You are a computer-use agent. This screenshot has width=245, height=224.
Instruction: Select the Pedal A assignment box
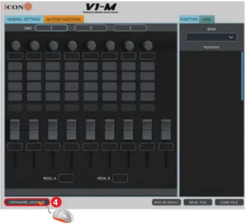tap(66, 178)
